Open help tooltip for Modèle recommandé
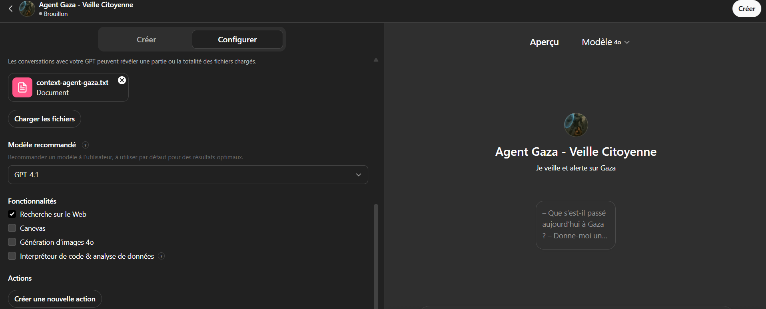This screenshot has width=766, height=309. tap(85, 145)
